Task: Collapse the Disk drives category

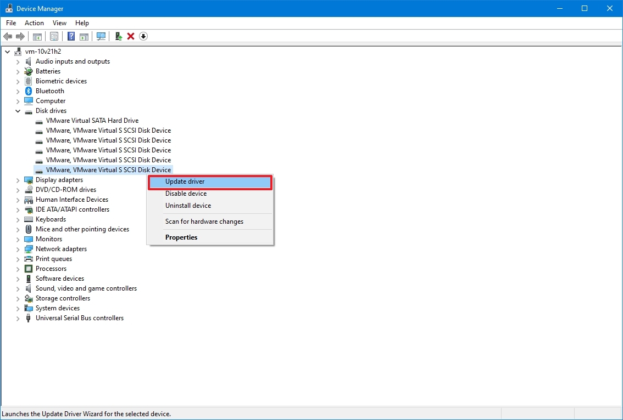Action: pos(17,111)
